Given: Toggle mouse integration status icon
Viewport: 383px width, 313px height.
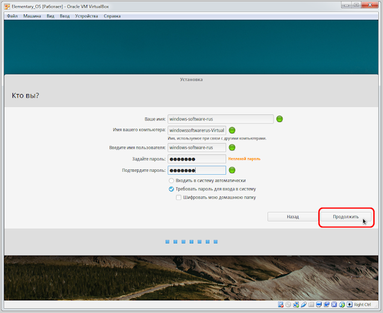Looking at the screenshot, I should point(342,305).
